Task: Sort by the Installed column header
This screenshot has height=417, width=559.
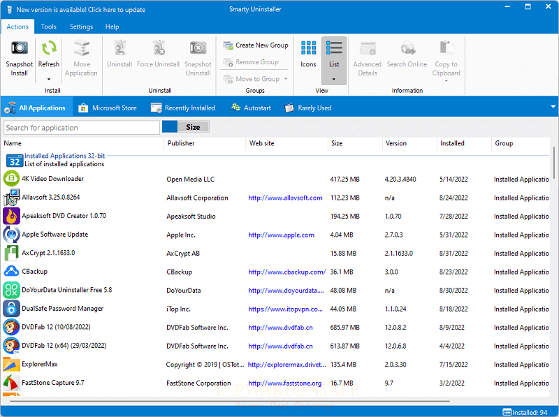Action: pyautogui.click(x=452, y=143)
